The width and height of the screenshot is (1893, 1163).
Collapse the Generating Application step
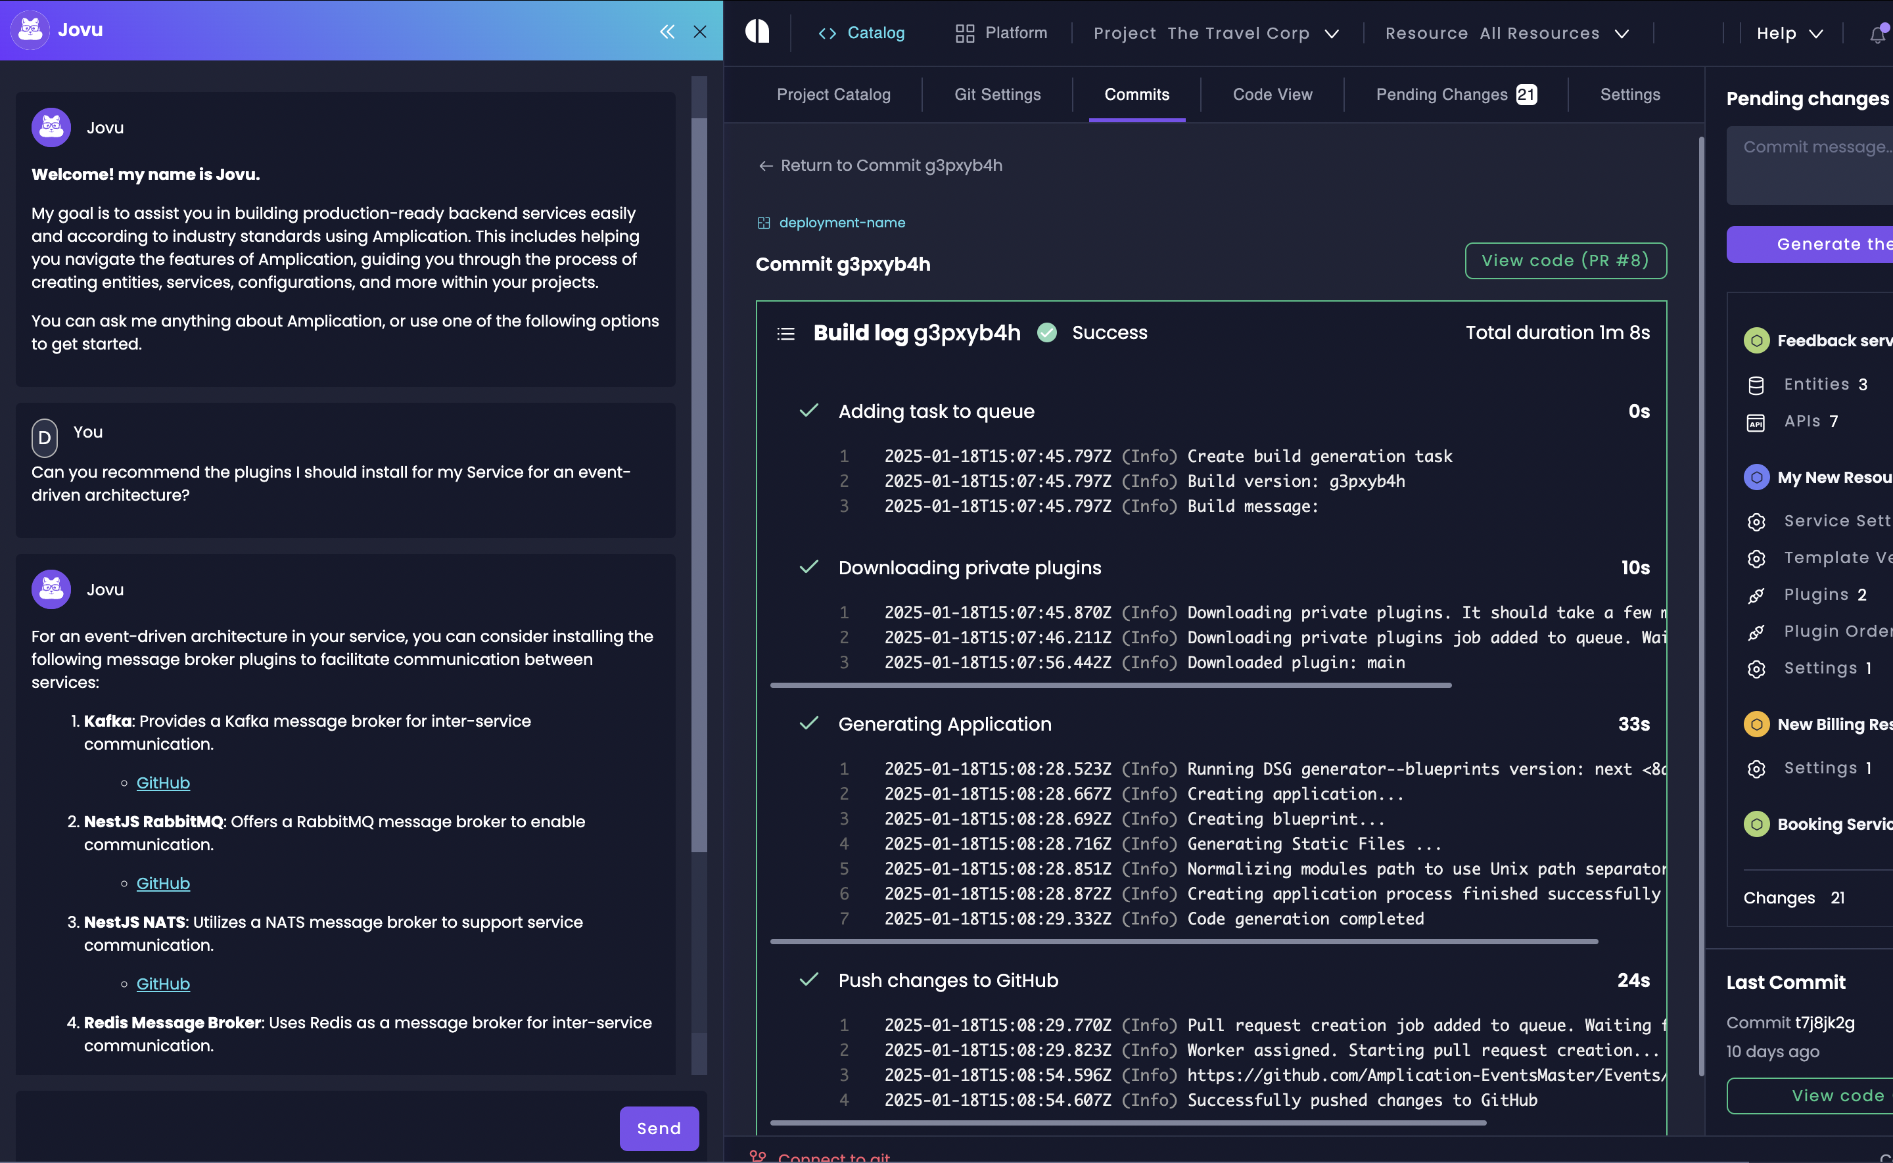pyautogui.click(x=944, y=725)
